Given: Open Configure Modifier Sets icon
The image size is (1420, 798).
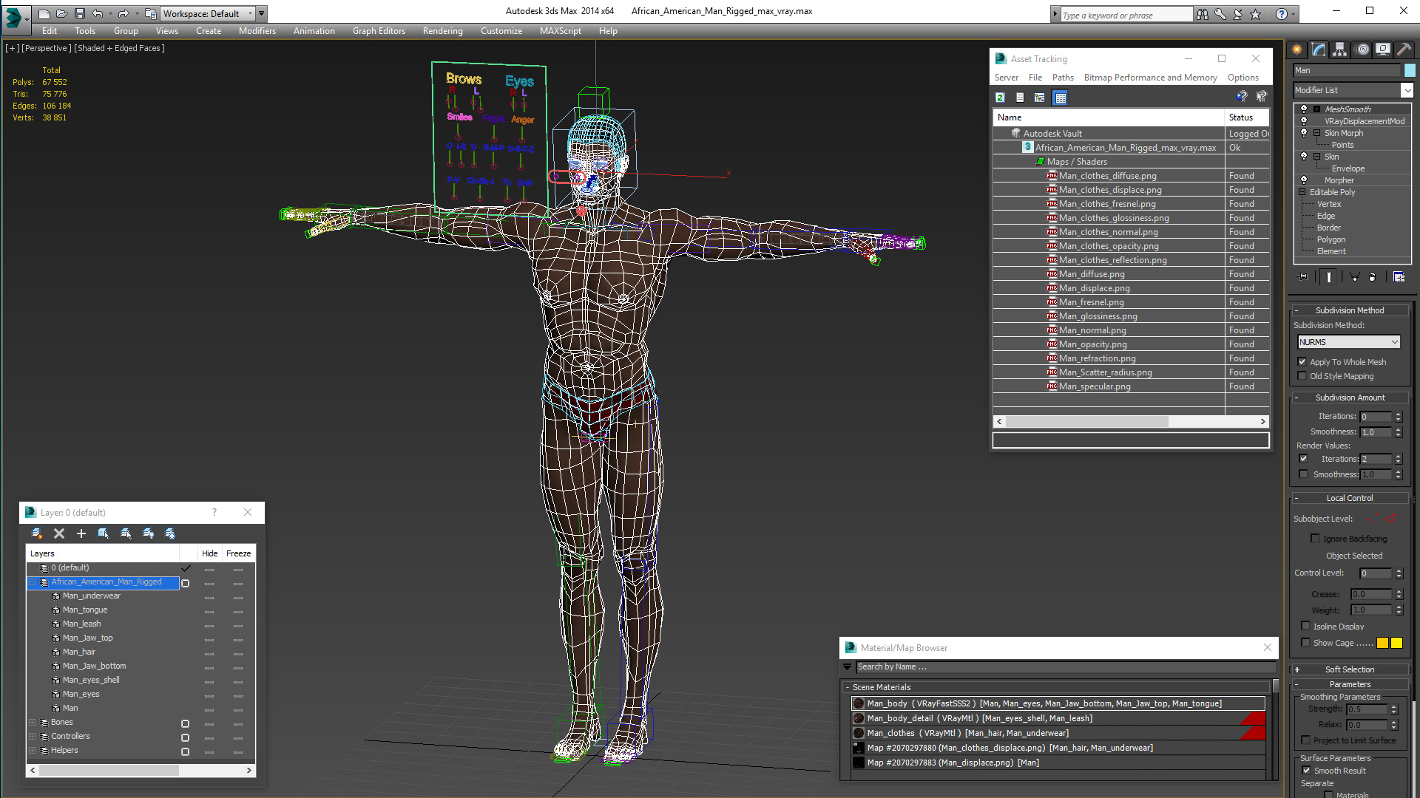Looking at the screenshot, I should 1399,276.
